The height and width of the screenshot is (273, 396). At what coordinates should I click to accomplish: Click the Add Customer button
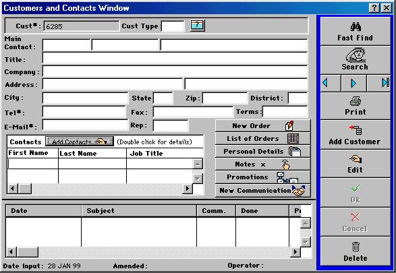[356, 135]
